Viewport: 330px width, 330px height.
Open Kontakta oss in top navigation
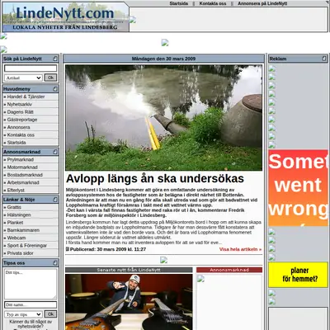(x=213, y=3)
